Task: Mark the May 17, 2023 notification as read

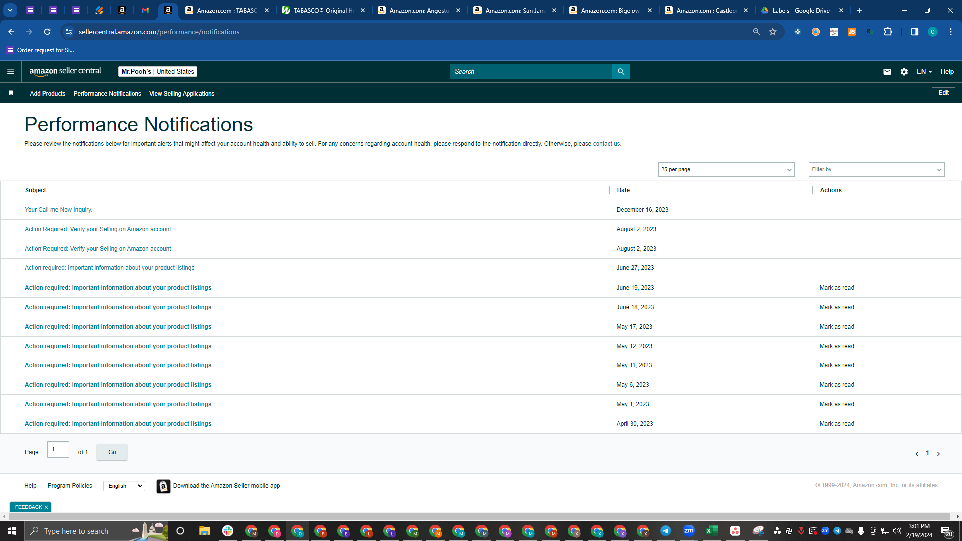Action: click(x=837, y=327)
